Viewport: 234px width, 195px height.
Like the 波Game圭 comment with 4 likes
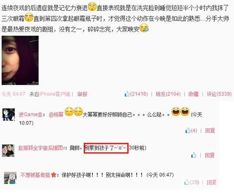point(188,130)
